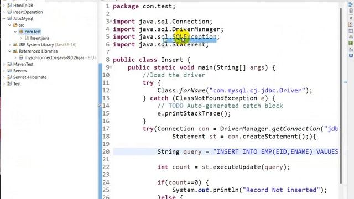Click the Servers folder icon
Viewport: 354px width, 199px height.
pyautogui.click(x=9, y=71)
